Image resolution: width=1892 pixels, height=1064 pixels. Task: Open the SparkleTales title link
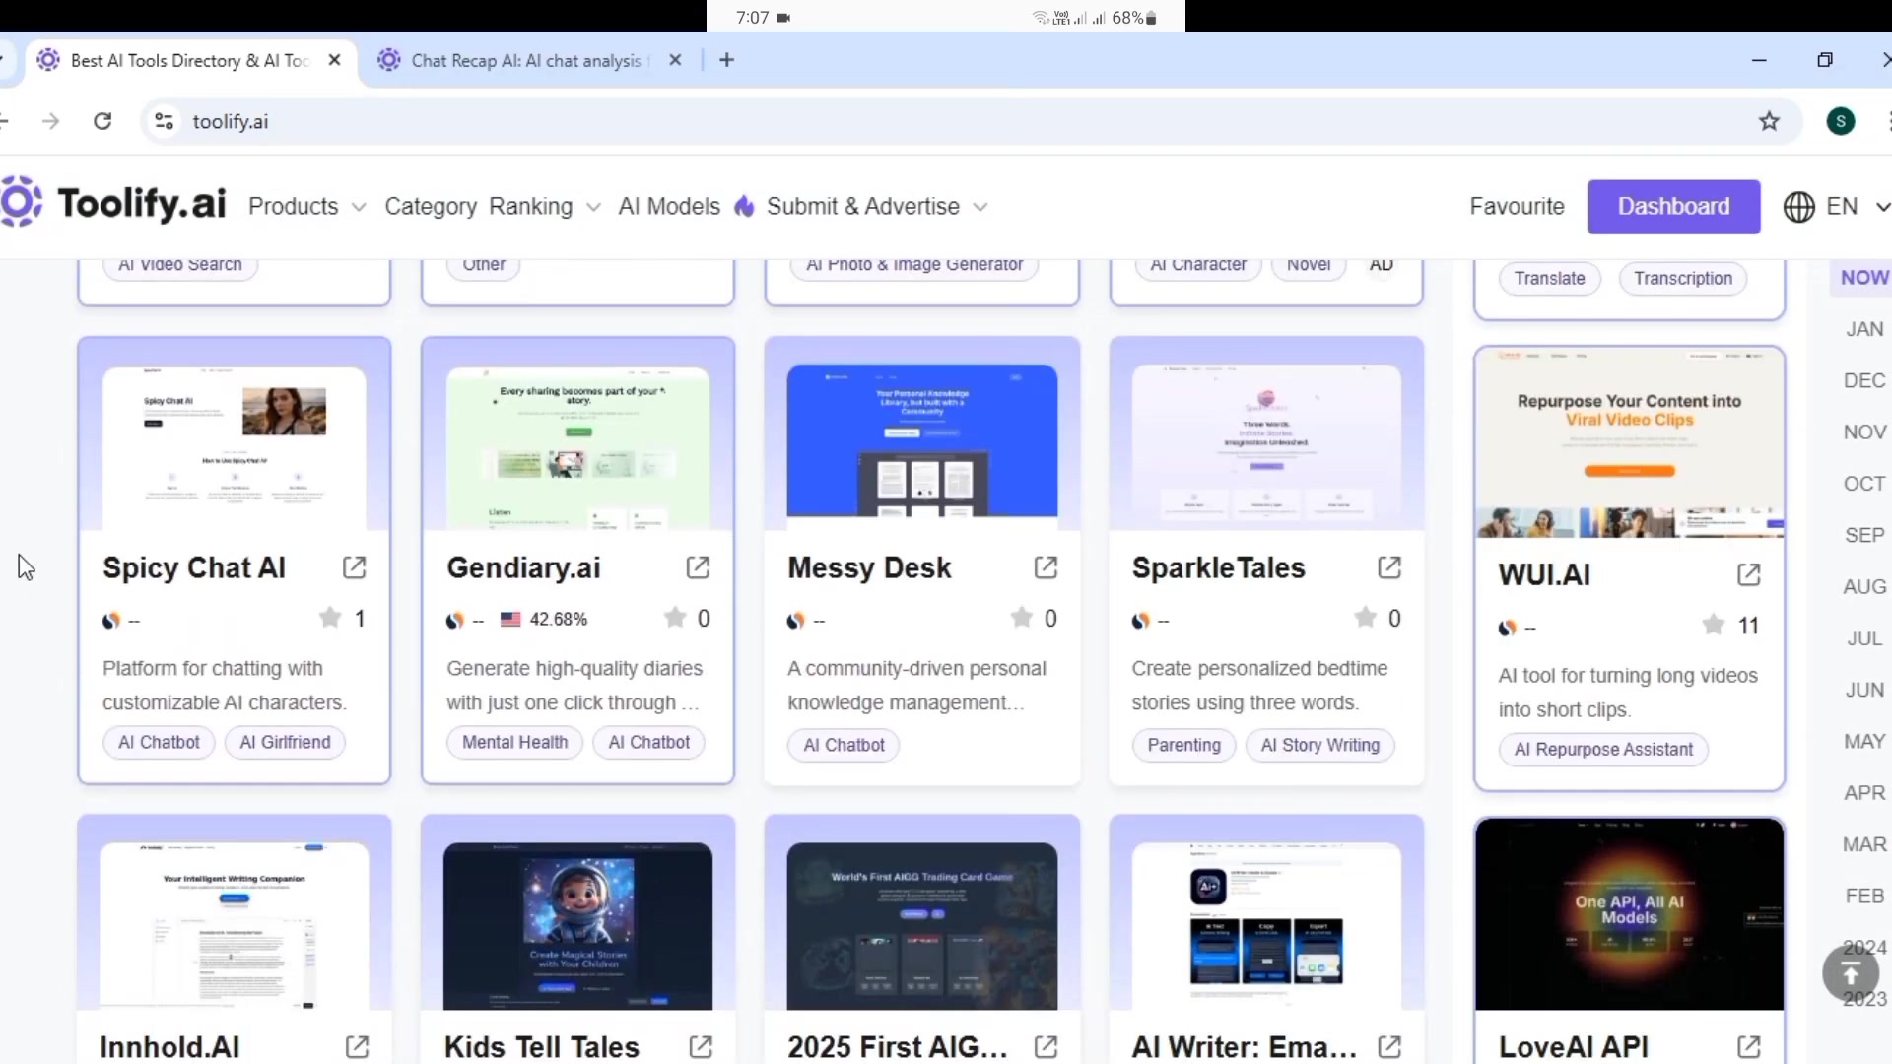point(1218,567)
